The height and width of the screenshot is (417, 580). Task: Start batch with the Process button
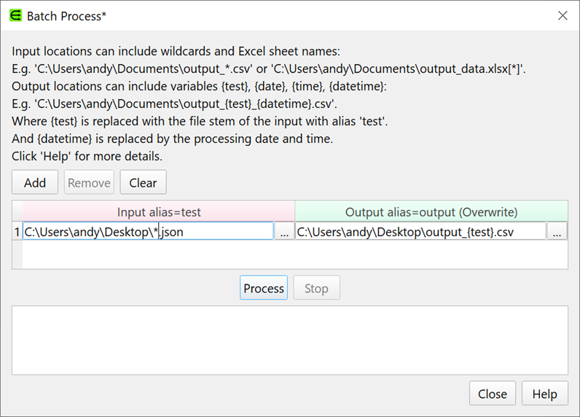point(264,289)
